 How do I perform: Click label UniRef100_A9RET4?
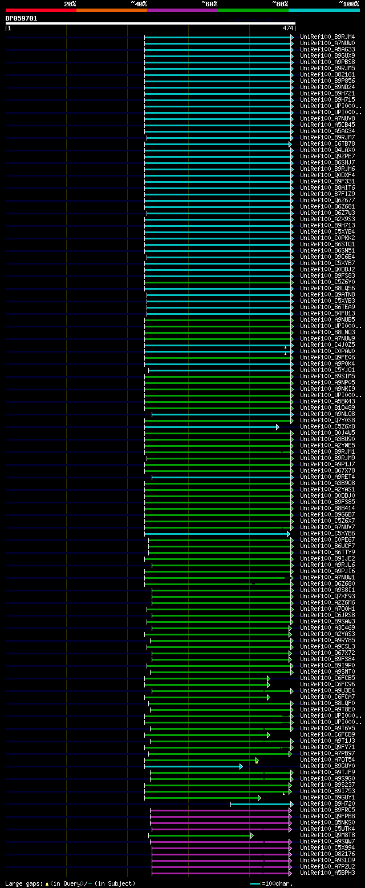coord(327,477)
